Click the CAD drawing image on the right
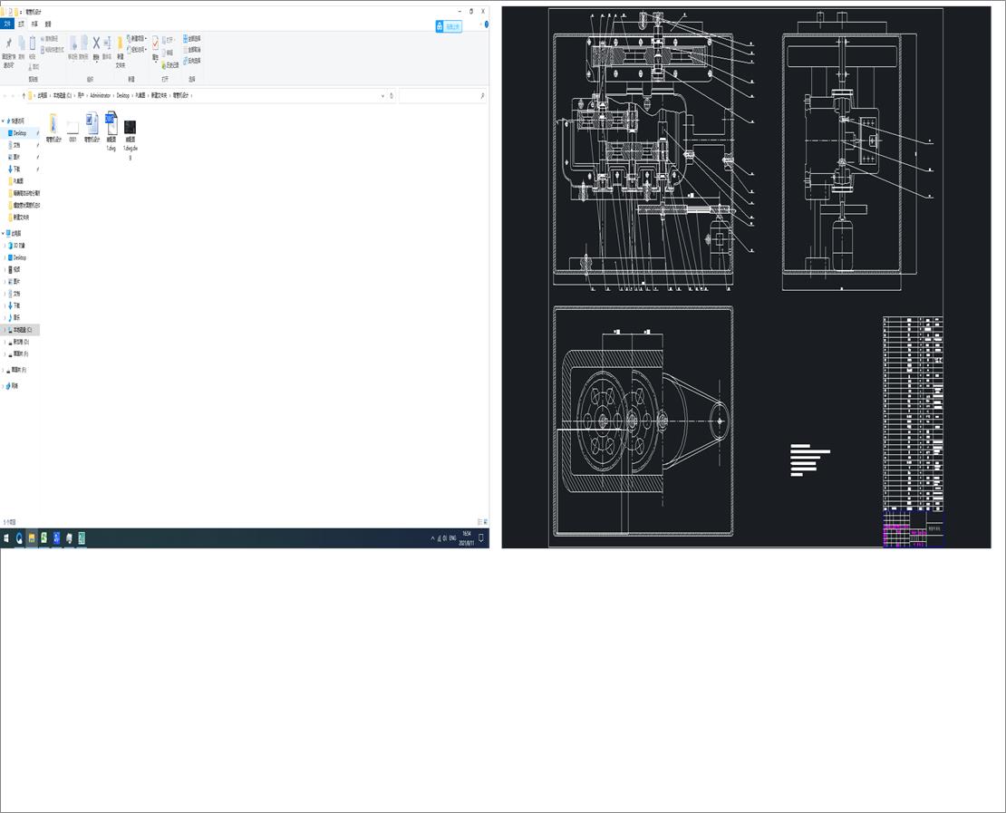Screen dimensions: 1006x813 [746, 277]
